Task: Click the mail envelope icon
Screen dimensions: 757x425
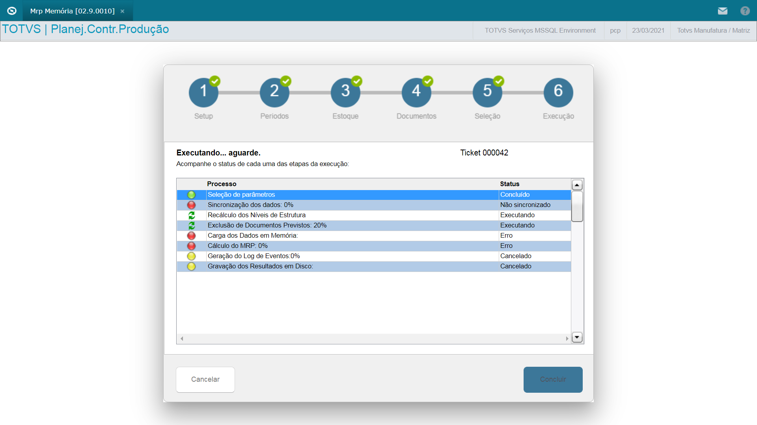Action: 722,11
